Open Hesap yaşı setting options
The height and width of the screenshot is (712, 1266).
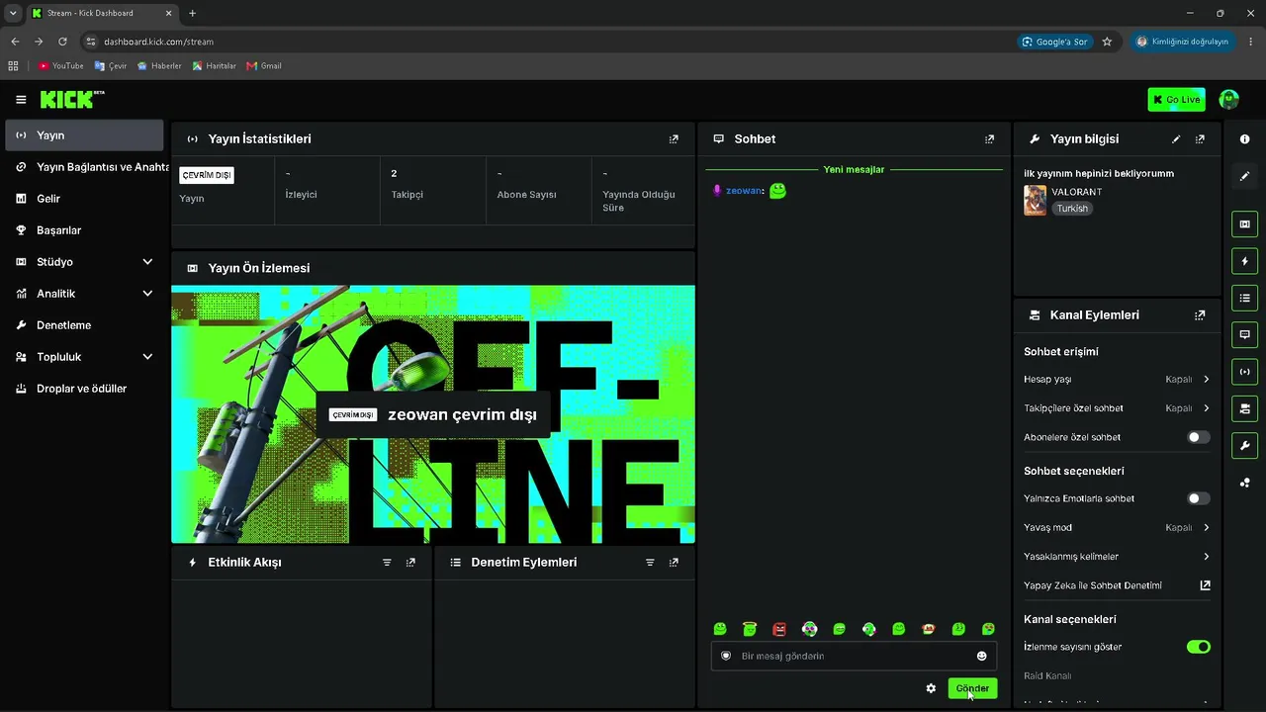tap(1117, 380)
